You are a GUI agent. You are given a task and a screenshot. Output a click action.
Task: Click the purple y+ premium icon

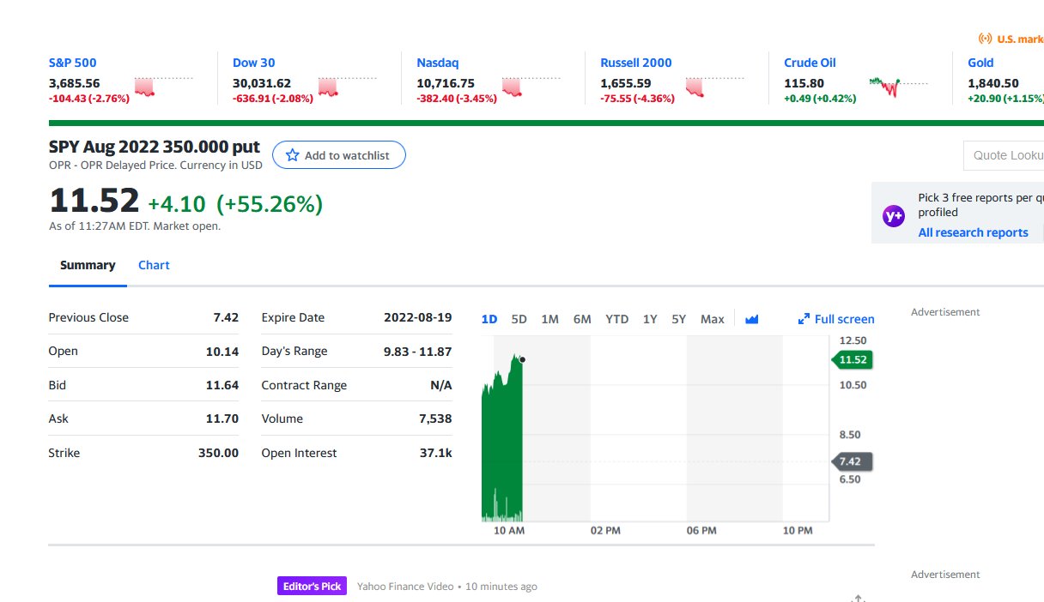tap(894, 216)
